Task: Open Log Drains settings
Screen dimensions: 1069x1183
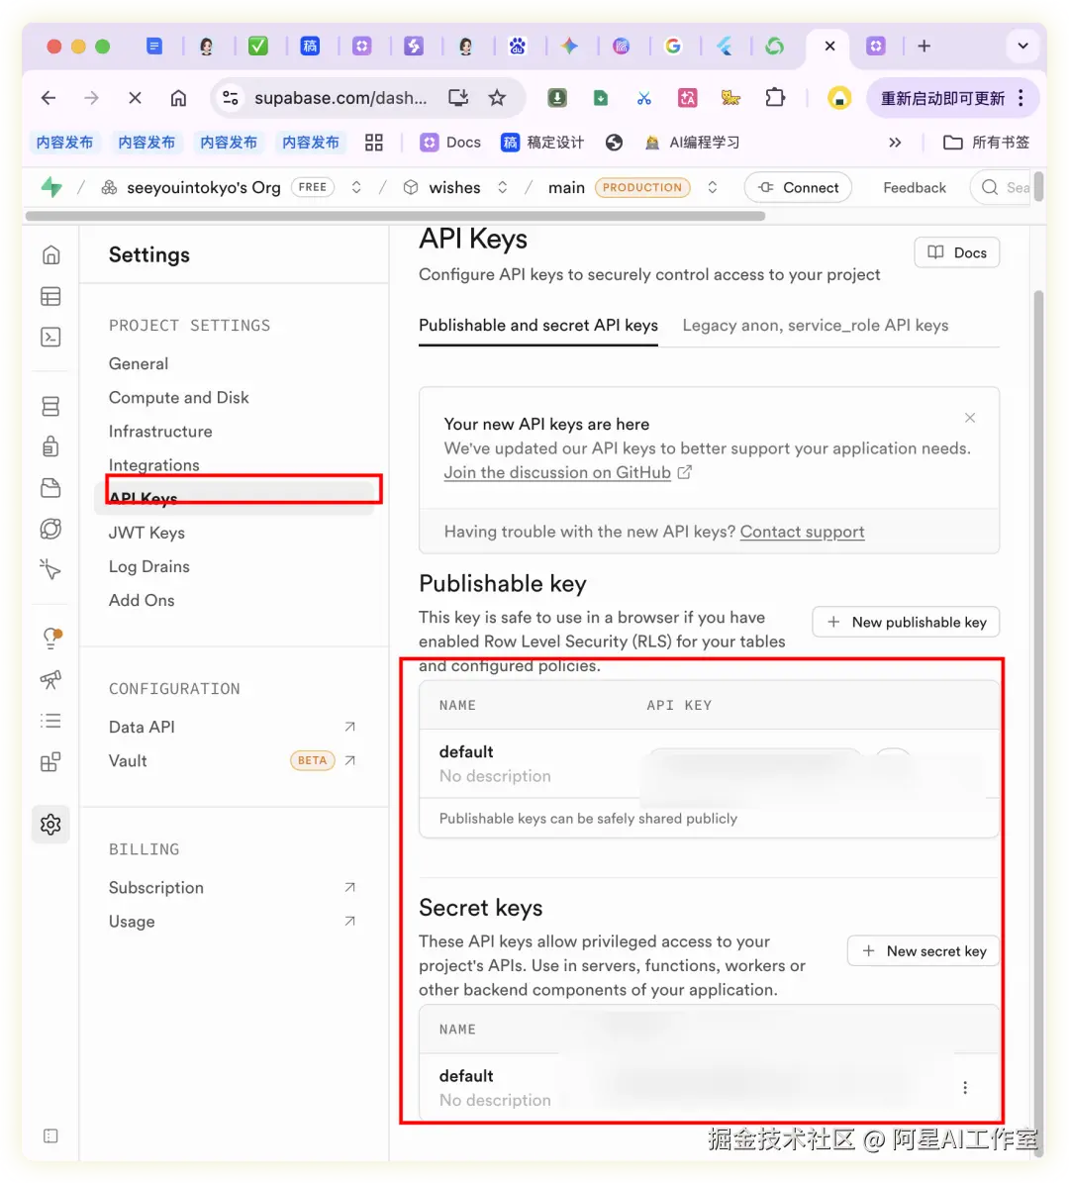Action: pos(148,566)
